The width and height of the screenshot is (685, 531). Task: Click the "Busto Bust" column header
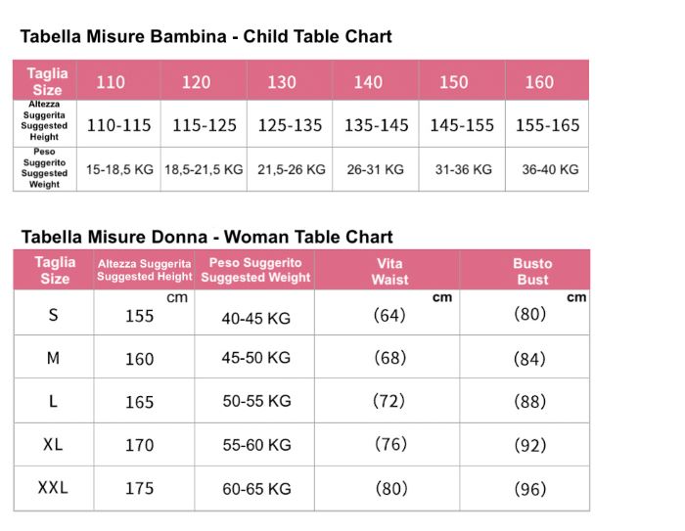[x=532, y=271]
